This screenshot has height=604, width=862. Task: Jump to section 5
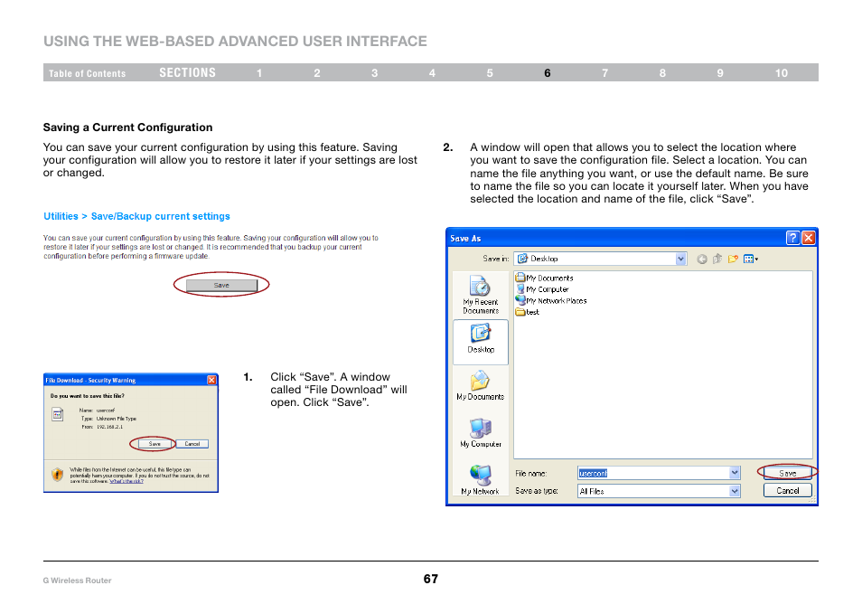[490, 73]
